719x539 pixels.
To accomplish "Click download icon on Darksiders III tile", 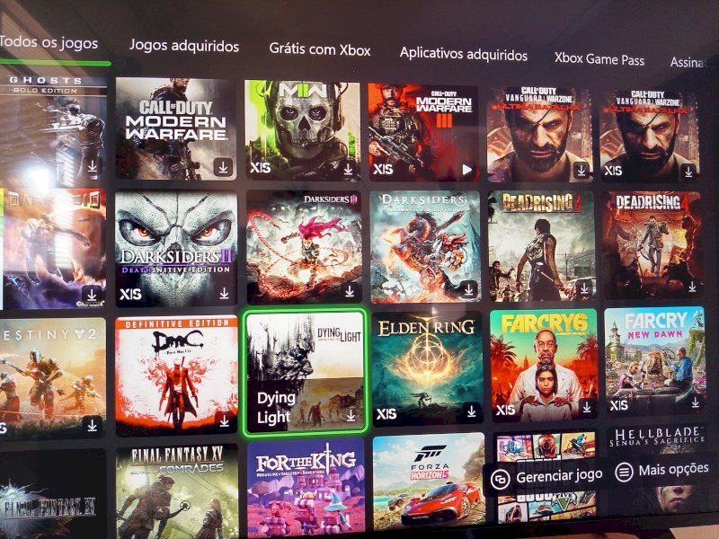I will click(350, 291).
